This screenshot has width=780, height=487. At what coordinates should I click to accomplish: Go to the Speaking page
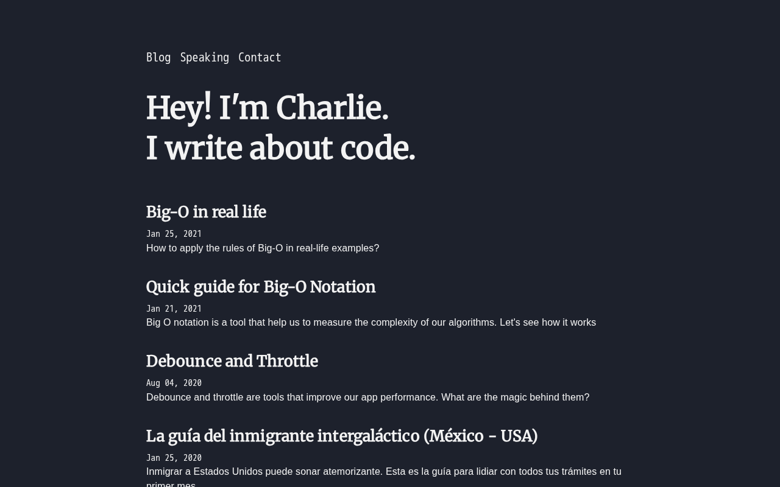(x=204, y=57)
